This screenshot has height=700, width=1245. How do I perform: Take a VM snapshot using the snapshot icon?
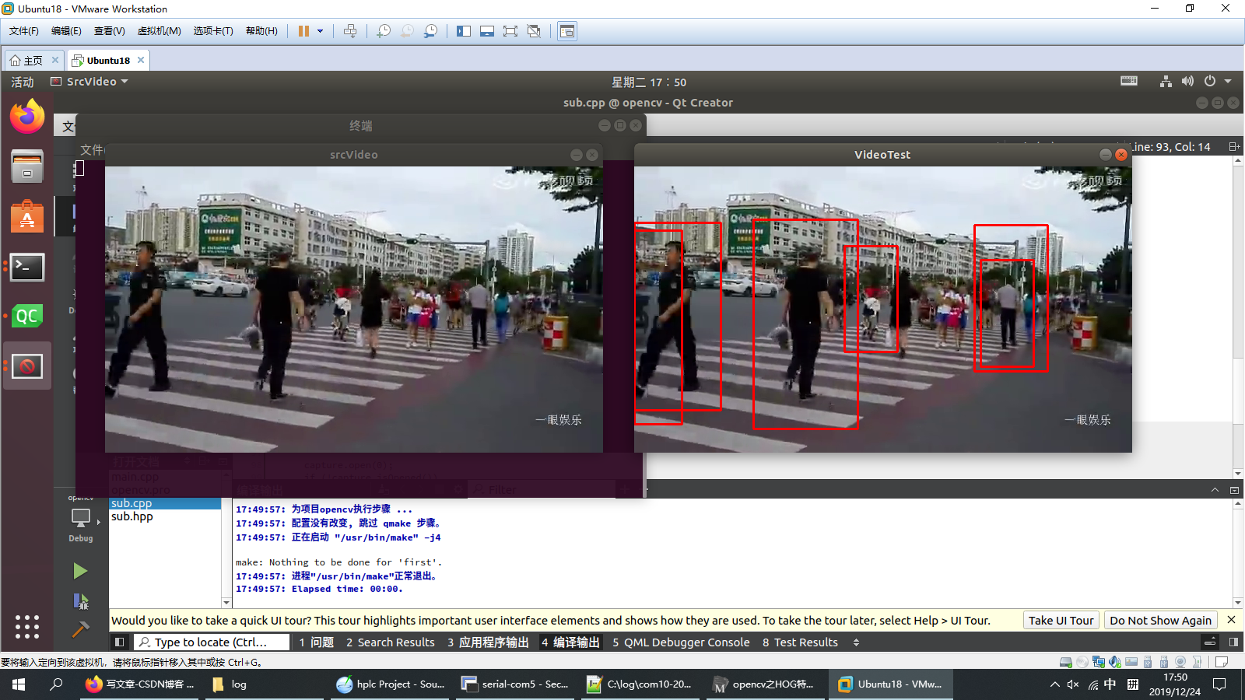tap(383, 31)
